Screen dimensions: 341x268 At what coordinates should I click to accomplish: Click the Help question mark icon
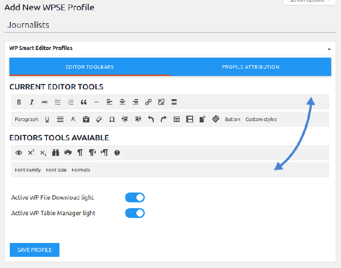117,153
